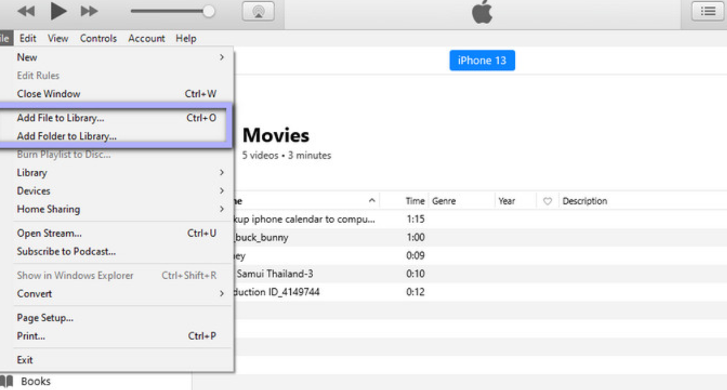
Task: Choose Open Stream menu entry
Action: point(116,234)
